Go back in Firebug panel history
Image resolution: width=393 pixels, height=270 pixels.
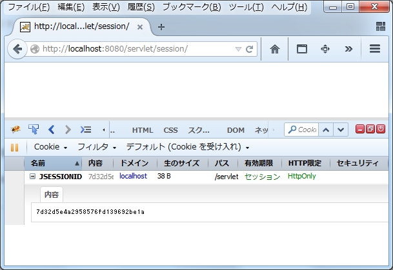click(x=52, y=130)
